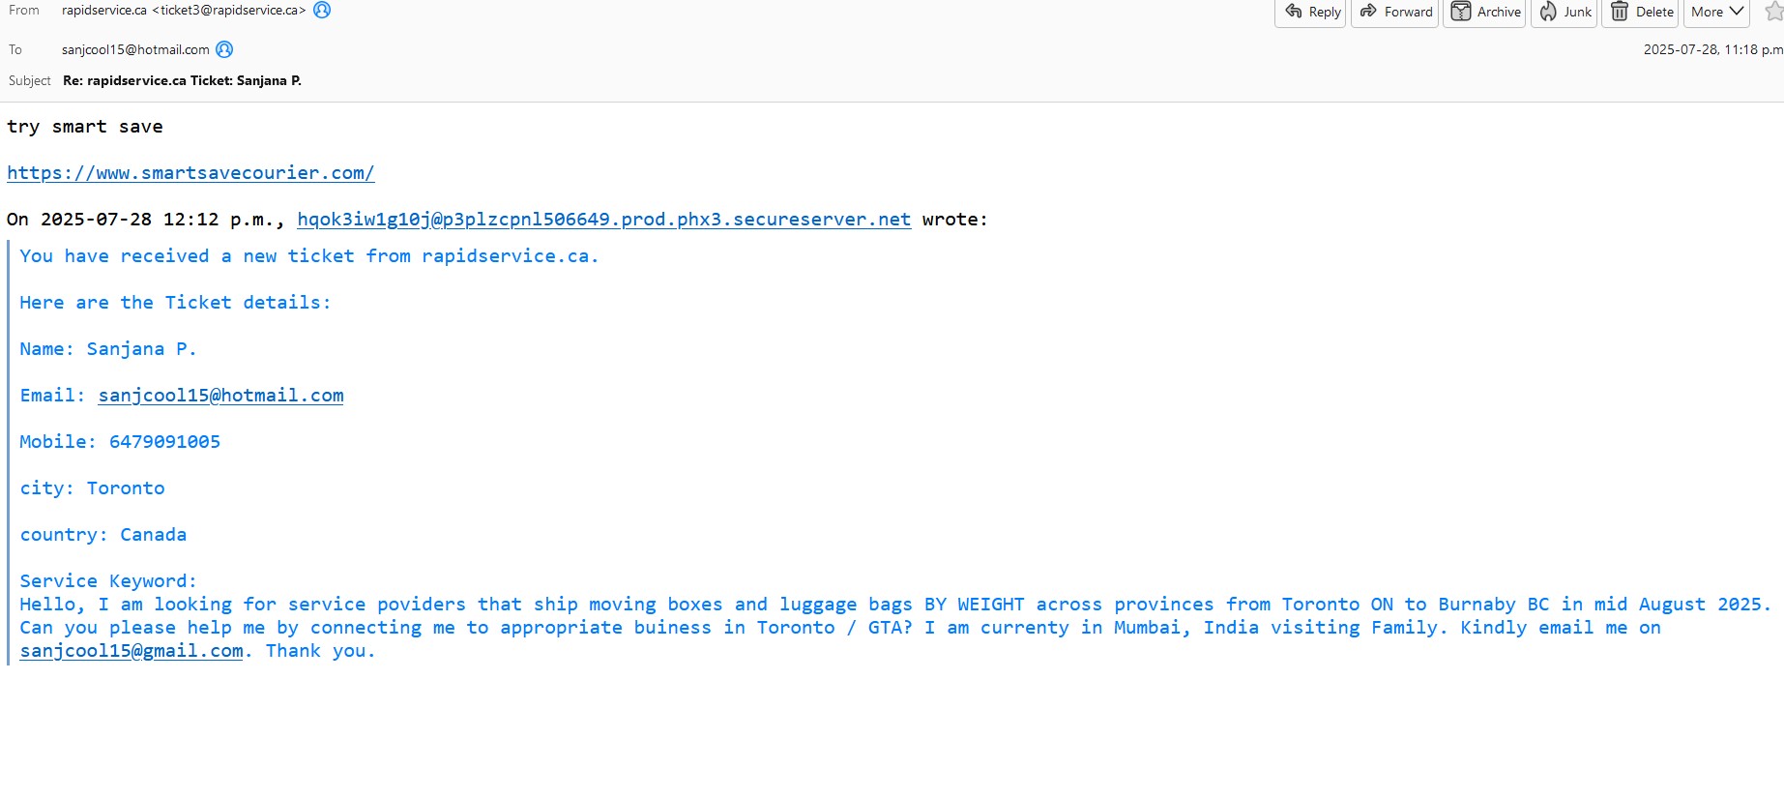Screen dimensions: 1784x798
Task: Expand the More actions dropdown
Action: (x=1717, y=12)
